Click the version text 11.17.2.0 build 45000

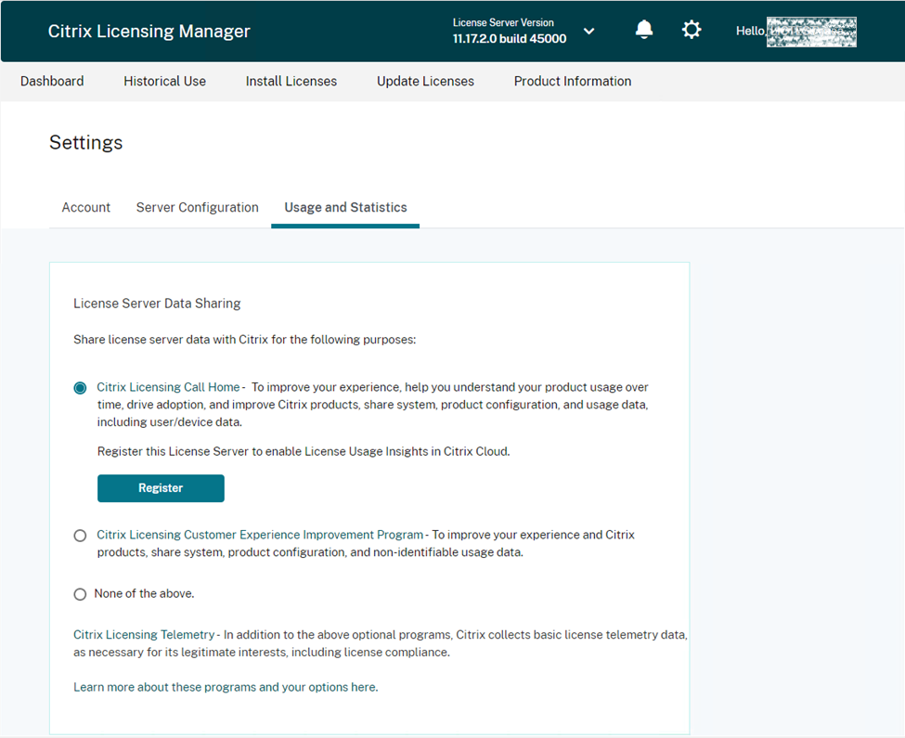509,39
